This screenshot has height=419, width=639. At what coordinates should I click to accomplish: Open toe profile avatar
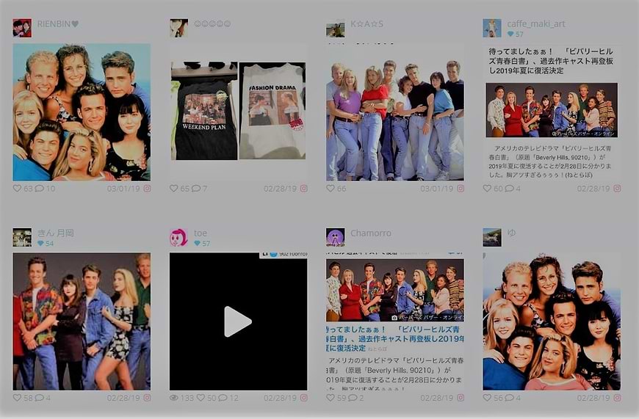[178, 238]
